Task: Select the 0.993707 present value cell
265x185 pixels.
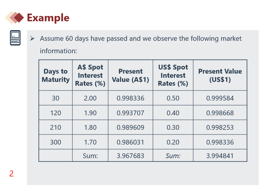Action: pos(131,113)
